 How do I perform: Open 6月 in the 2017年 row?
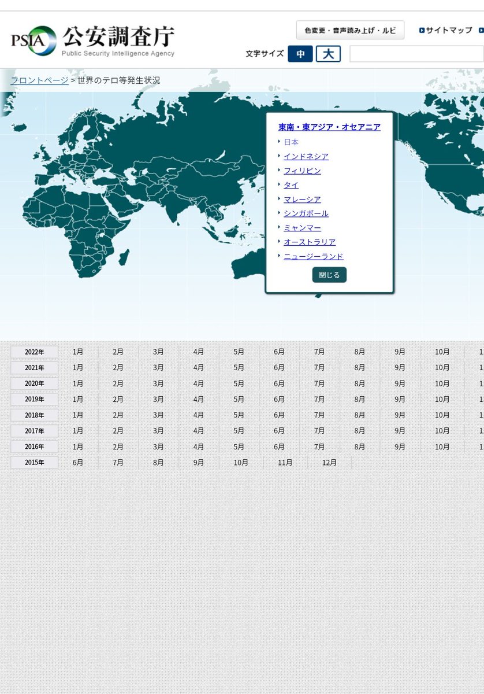tap(280, 431)
